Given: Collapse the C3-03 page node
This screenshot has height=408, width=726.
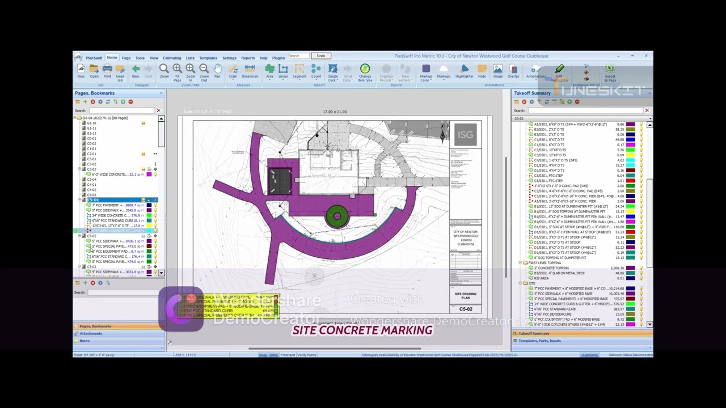Looking at the screenshot, I should (79, 169).
